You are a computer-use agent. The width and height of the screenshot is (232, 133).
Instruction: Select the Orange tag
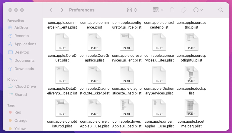pyautogui.click(x=18, y=120)
